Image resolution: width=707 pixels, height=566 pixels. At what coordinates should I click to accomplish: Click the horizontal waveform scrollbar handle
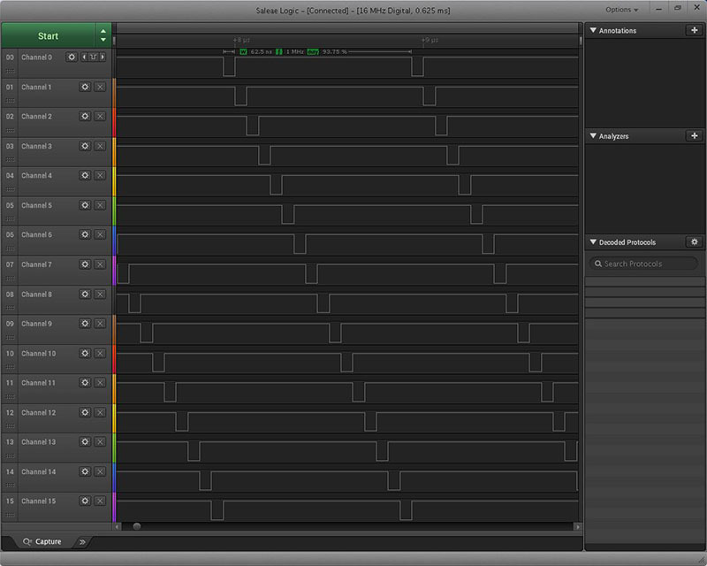click(x=136, y=526)
